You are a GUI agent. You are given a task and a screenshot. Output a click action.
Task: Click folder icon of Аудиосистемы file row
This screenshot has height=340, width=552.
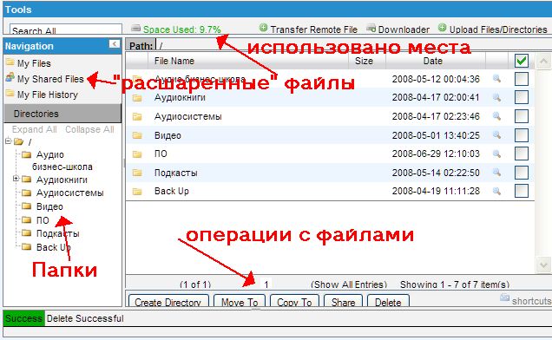tap(137, 116)
